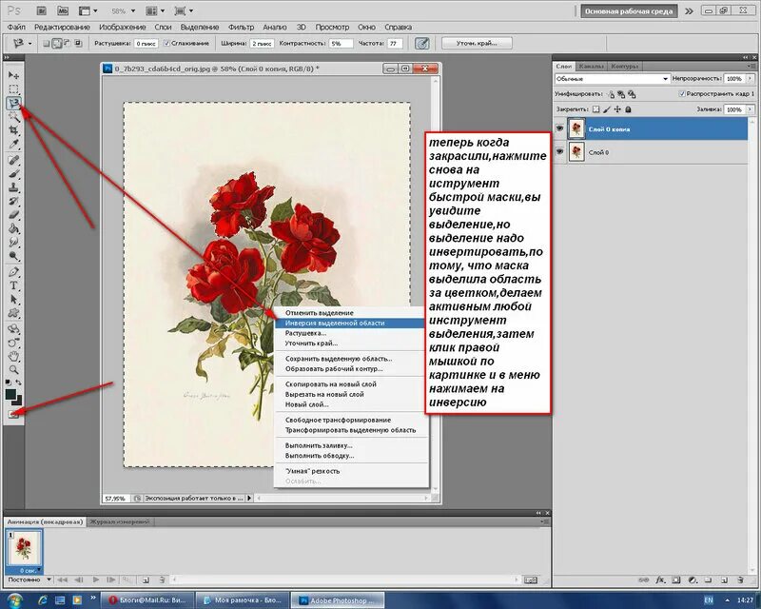Launch Mini Bridge from application bar

pyautogui.click(x=63, y=10)
